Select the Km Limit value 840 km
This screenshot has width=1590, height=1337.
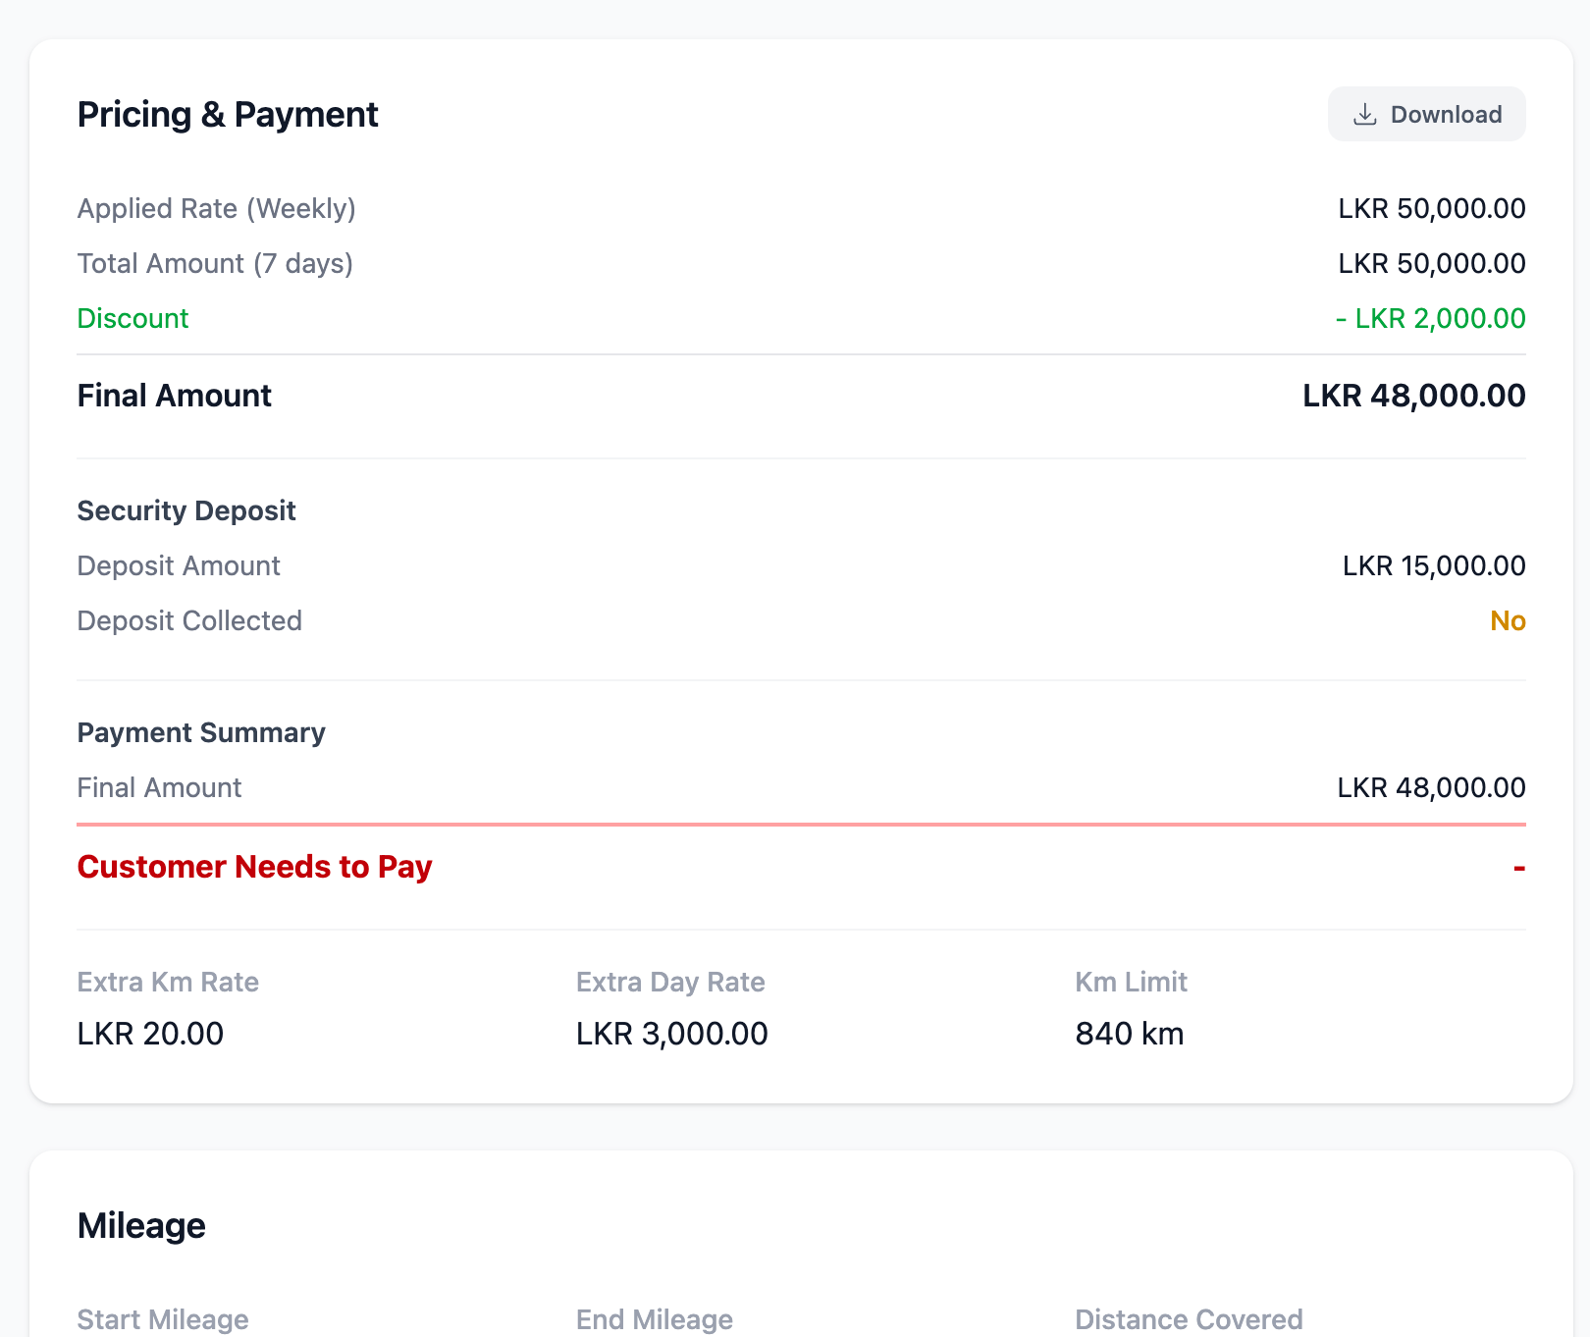point(1129,1033)
